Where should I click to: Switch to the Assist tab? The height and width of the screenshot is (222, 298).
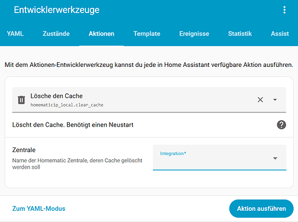280,34
